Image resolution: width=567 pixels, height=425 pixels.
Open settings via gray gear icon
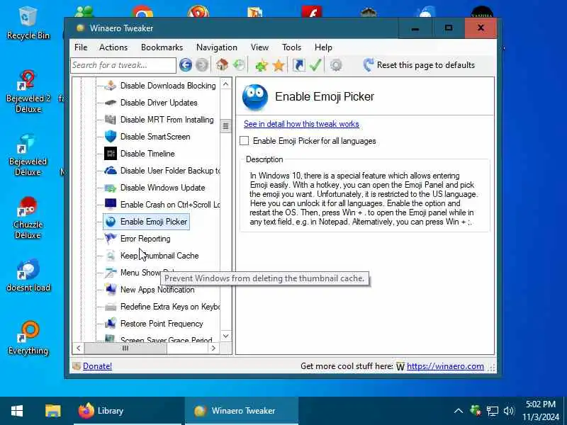pyautogui.click(x=336, y=65)
